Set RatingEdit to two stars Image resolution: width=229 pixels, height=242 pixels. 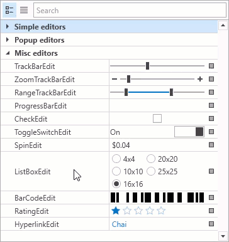coord(127,211)
